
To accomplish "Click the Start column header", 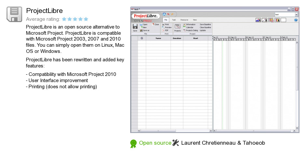I will 196,38.
